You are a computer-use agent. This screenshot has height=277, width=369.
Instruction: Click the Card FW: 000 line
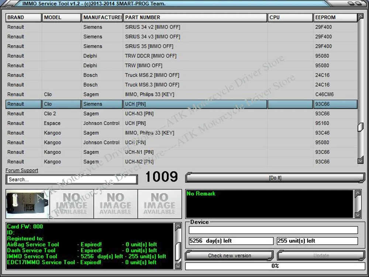click(25, 227)
